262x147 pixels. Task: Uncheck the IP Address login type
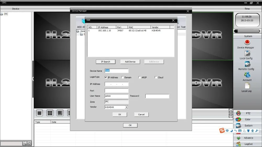(x=106, y=77)
